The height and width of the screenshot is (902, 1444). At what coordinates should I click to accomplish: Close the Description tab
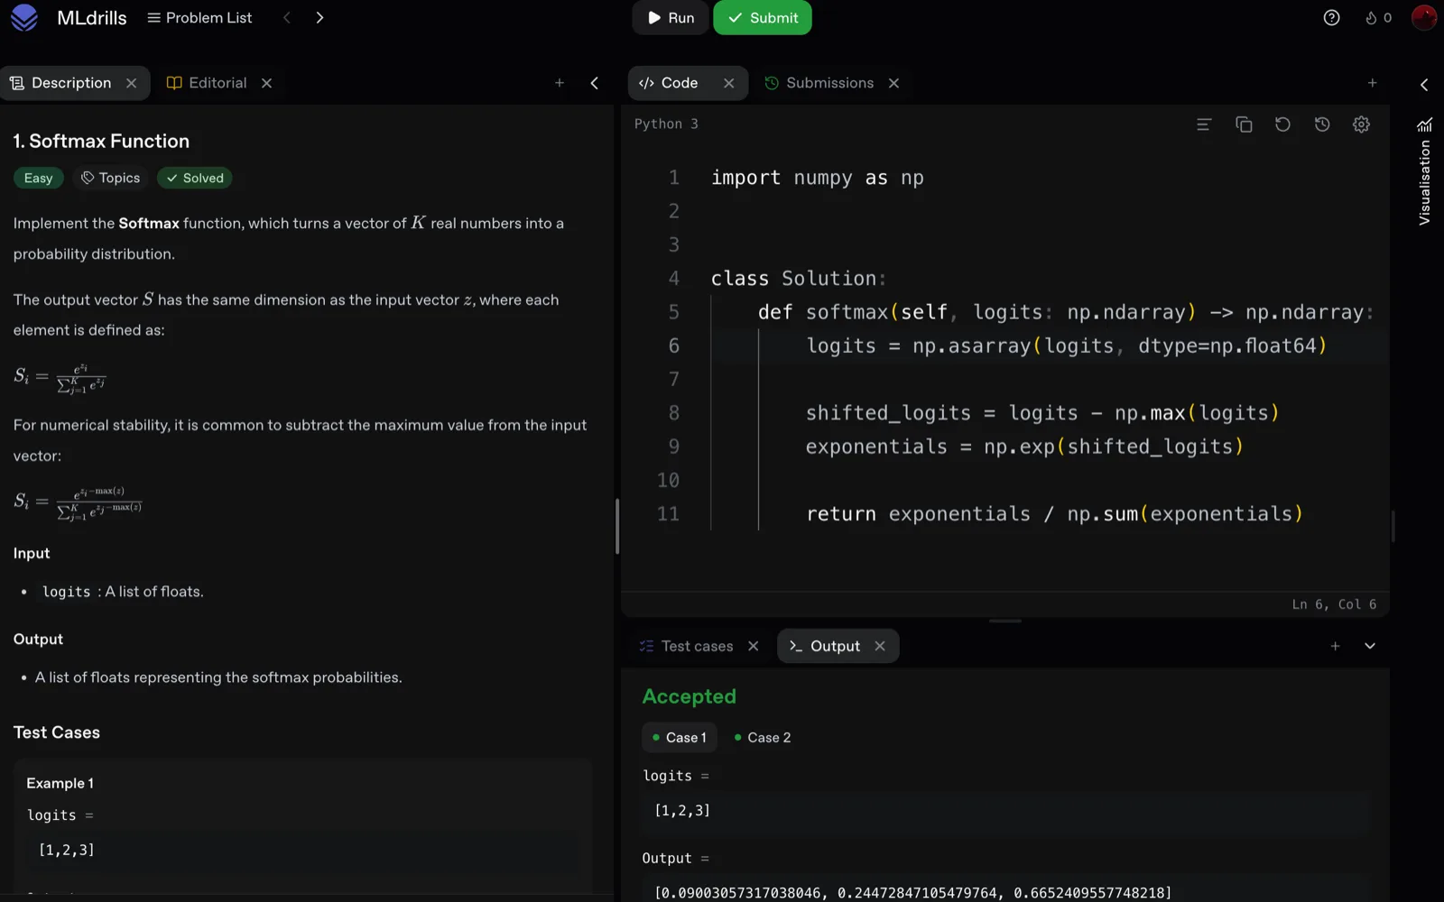click(132, 83)
